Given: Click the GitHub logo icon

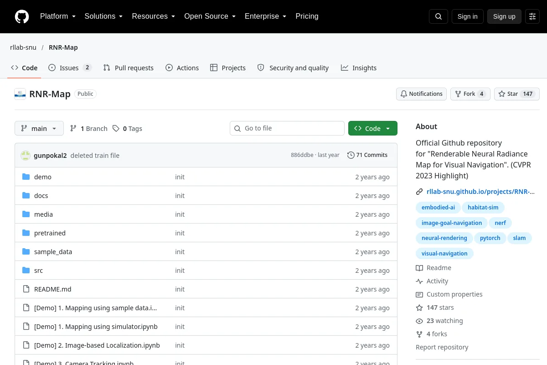Looking at the screenshot, I should pos(22,16).
